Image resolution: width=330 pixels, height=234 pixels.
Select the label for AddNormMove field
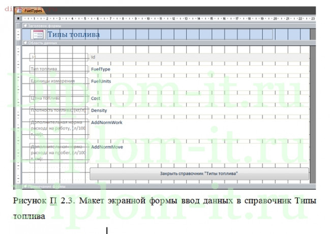pos(58,153)
